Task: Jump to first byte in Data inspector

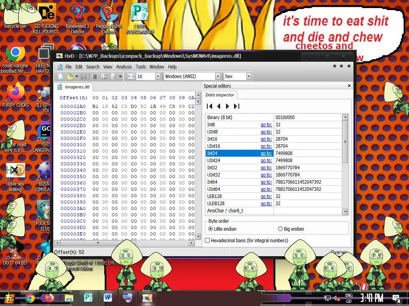Action: coord(209,106)
